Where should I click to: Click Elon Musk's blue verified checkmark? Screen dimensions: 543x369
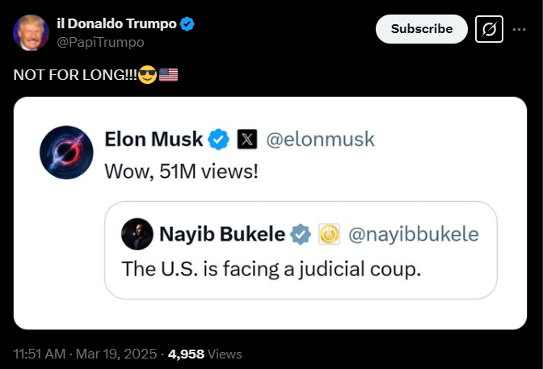pyautogui.click(x=218, y=139)
